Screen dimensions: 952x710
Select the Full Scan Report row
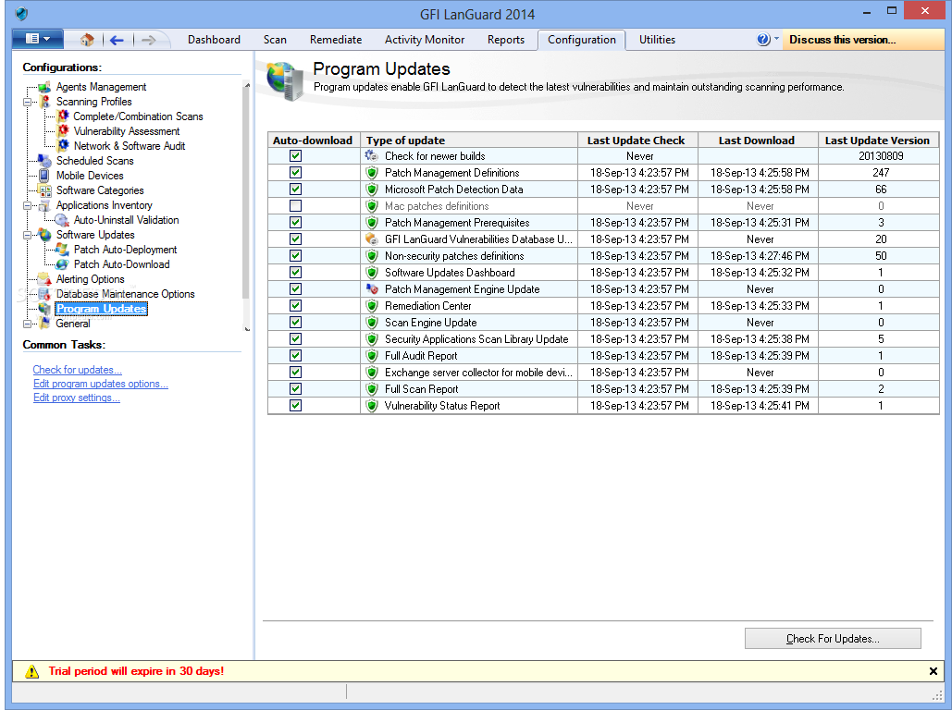(603, 389)
